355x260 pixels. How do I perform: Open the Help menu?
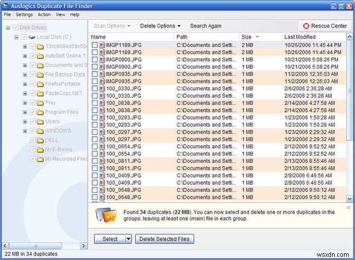click(75, 15)
